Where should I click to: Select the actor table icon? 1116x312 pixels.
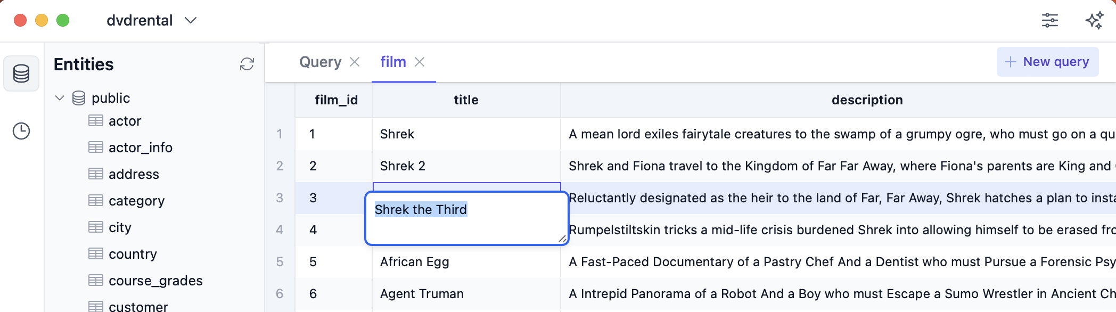(96, 121)
